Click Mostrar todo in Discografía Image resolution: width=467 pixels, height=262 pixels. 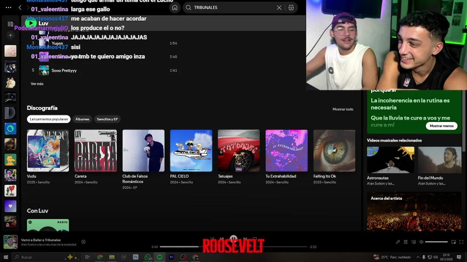tap(343, 109)
